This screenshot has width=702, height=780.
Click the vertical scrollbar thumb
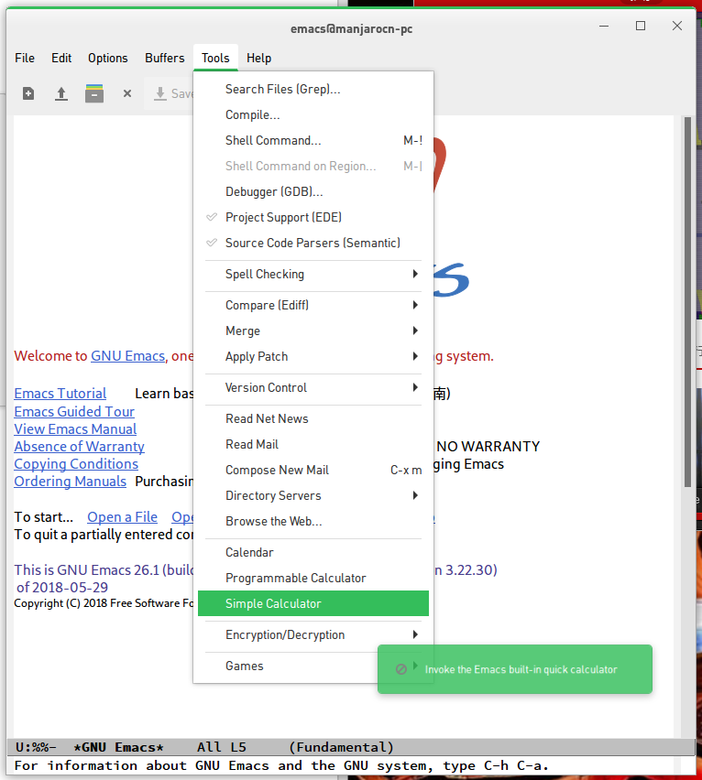tap(687, 302)
